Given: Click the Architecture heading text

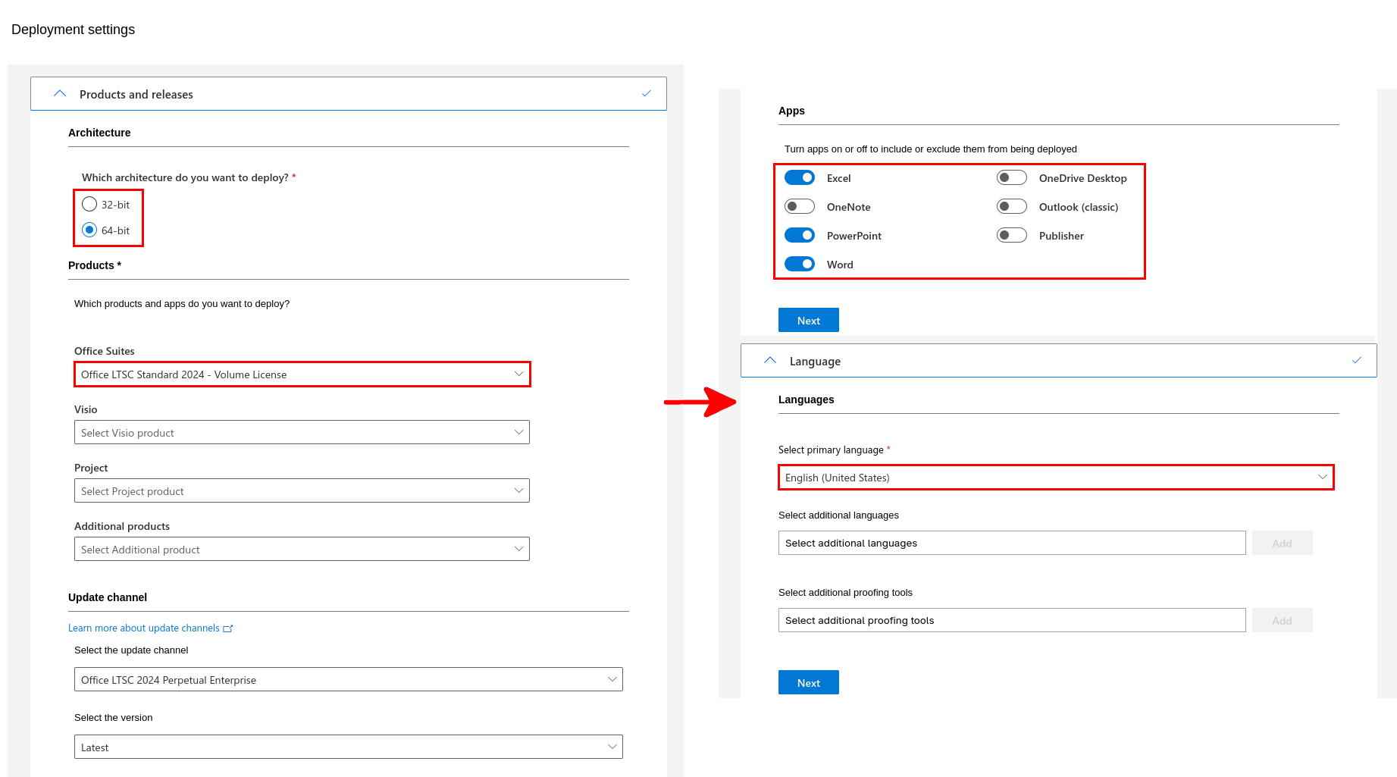Looking at the screenshot, I should pyautogui.click(x=99, y=133).
